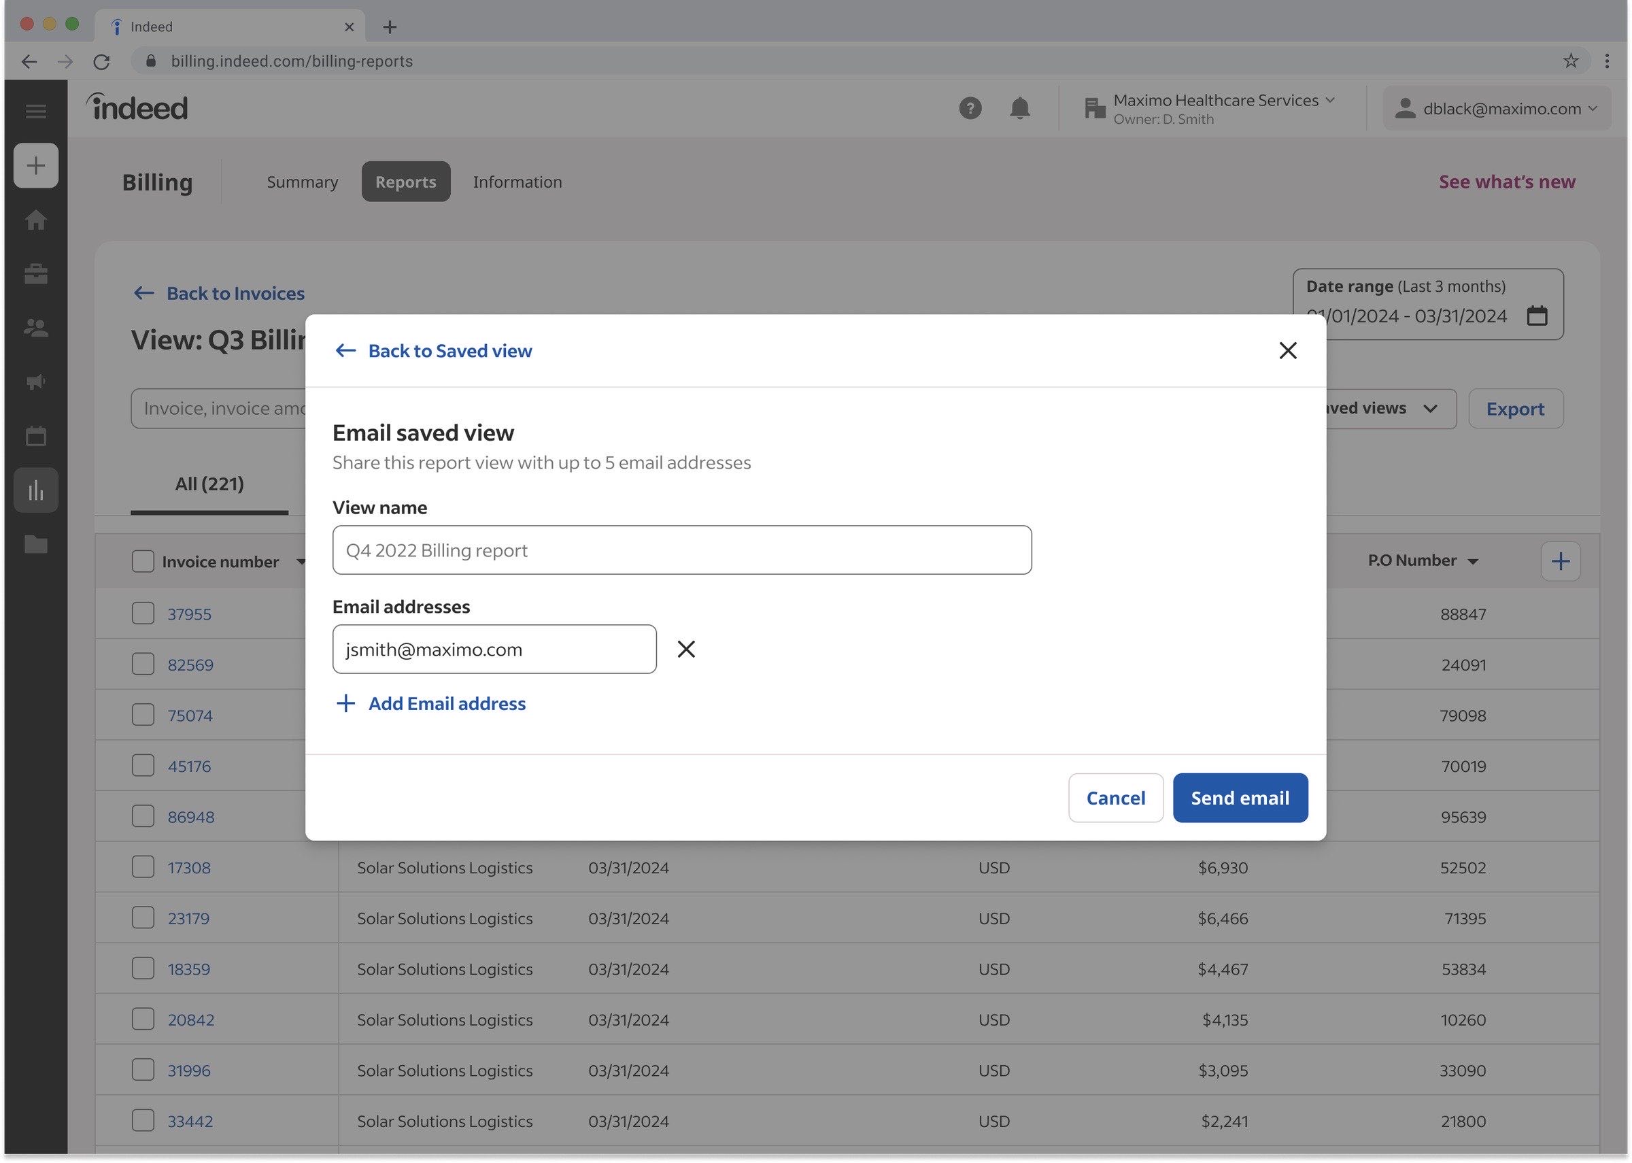Go to Home via sidebar house icon
The width and height of the screenshot is (1632, 1163).
[36, 220]
